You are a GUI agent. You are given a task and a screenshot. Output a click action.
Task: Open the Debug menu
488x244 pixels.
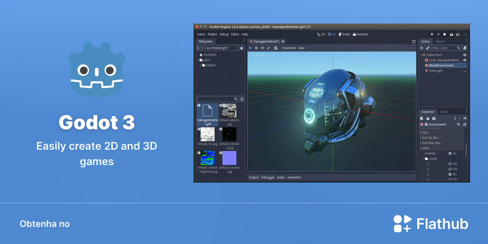point(224,35)
